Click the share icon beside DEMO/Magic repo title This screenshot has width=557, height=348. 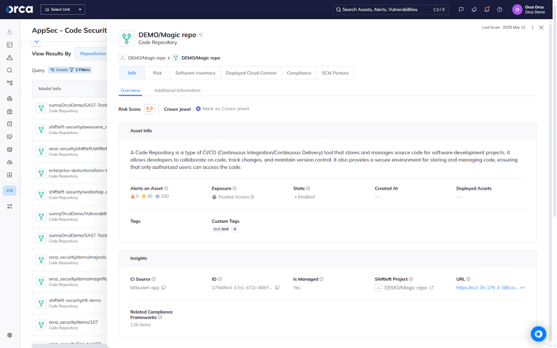tap(201, 35)
